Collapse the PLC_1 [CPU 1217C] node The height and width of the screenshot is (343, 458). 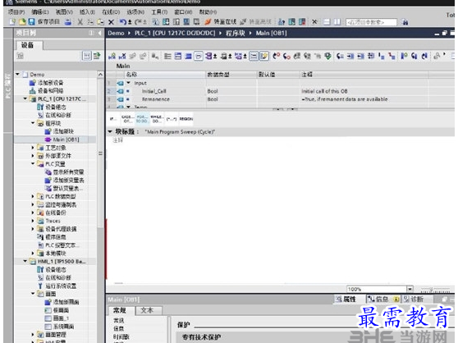tap(25, 98)
